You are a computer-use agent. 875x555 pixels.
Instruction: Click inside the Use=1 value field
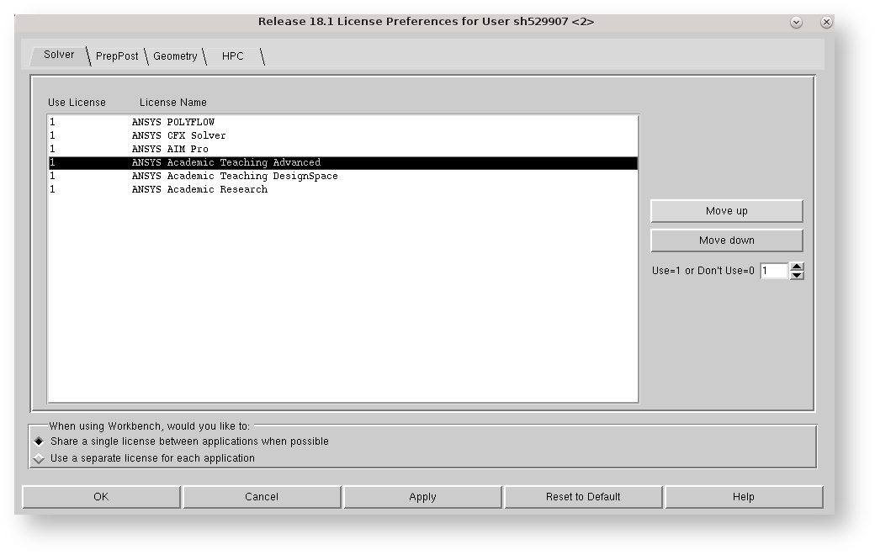[772, 271]
